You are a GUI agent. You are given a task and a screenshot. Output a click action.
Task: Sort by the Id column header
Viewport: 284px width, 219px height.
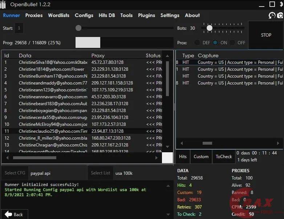point(7,55)
